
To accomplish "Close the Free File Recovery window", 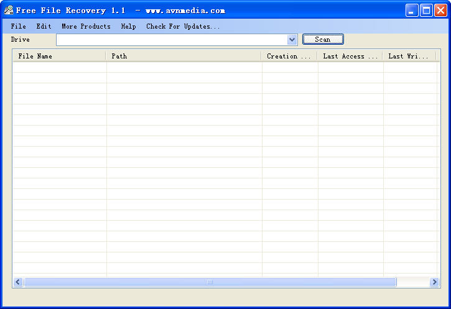I will pyautogui.click(x=440, y=10).
